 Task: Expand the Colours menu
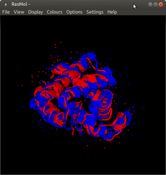point(55,12)
